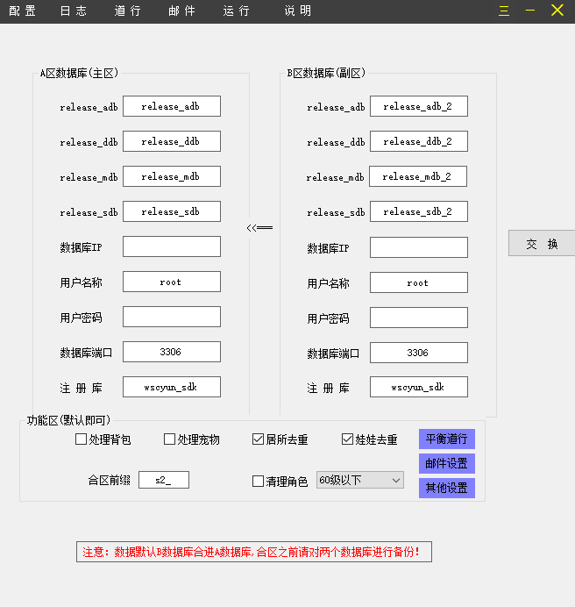
Task: Click the A区 数据库IP input field
Action: (172, 246)
